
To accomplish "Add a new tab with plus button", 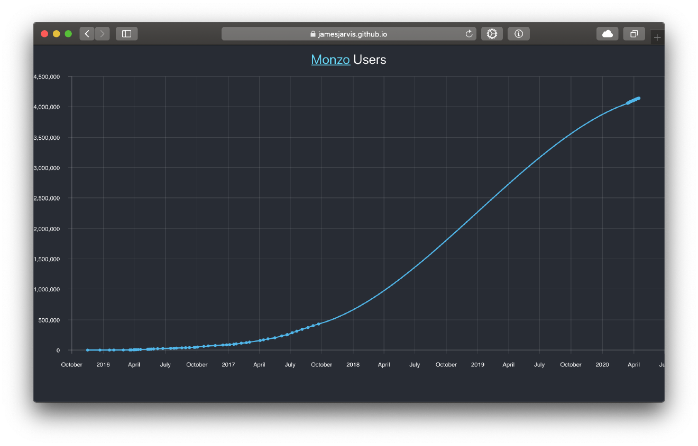I will [x=657, y=37].
